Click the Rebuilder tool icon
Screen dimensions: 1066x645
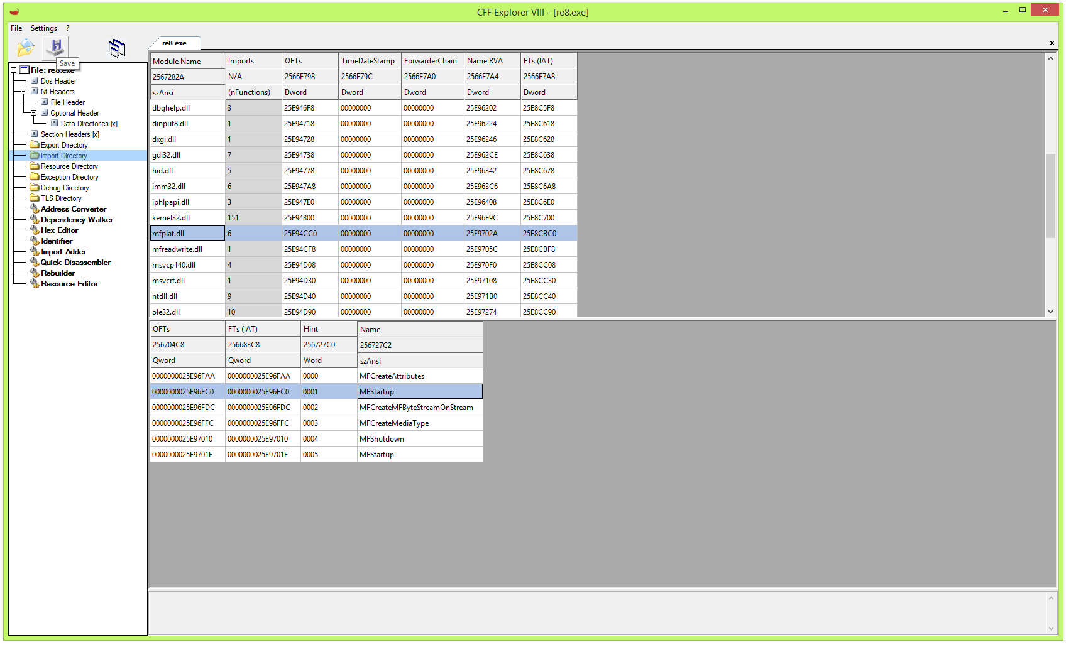click(x=35, y=273)
